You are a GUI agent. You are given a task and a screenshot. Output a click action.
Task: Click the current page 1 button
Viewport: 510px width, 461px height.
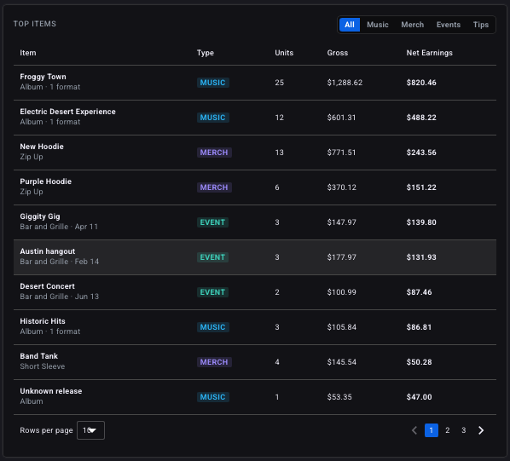click(x=432, y=430)
